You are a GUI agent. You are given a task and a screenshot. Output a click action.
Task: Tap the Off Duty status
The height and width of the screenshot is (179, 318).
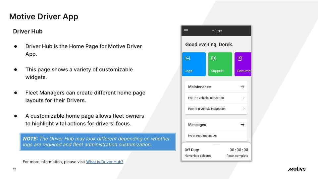tap(192, 150)
